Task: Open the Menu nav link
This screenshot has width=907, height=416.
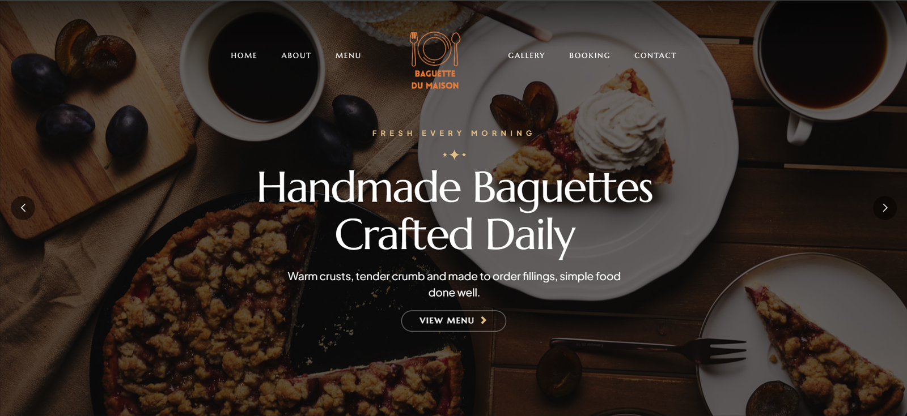Action: (x=348, y=55)
